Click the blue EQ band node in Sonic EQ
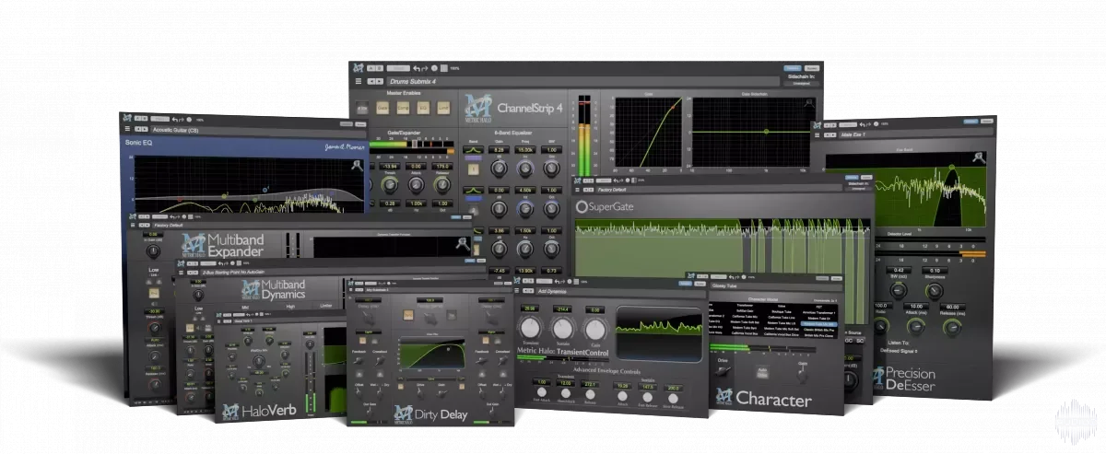This screenshot has height=454, width=1106. pyautogui.click(x=265, y=190)
